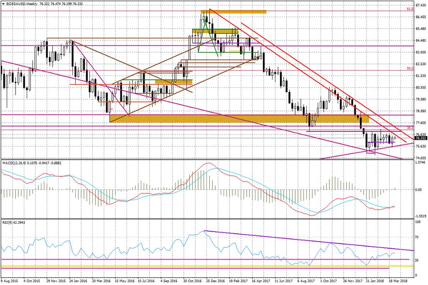Click the 9 Aug 2015 date label
This screenshot has width=428, height=285.
9,281
